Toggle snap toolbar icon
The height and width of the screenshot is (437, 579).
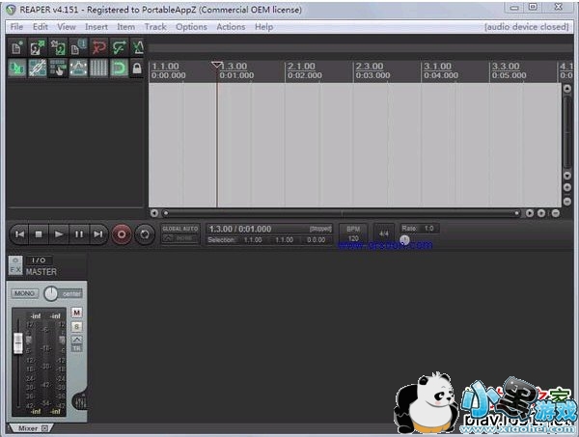(x=119, y=68)
